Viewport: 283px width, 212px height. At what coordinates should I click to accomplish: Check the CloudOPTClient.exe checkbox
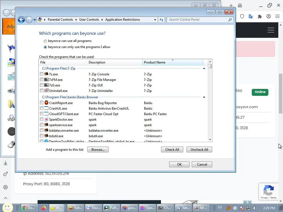[41, 114]
